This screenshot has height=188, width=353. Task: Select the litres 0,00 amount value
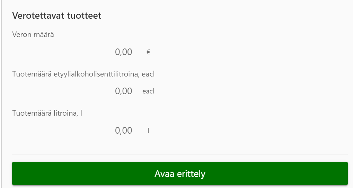pyautogui.click(x=124, y=131)
